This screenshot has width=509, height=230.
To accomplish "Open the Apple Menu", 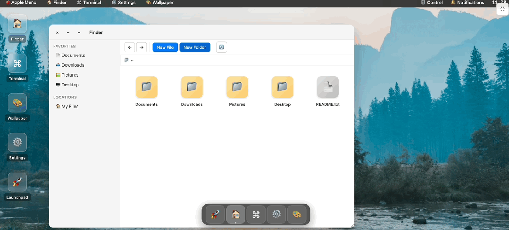I will click(21, 3).
